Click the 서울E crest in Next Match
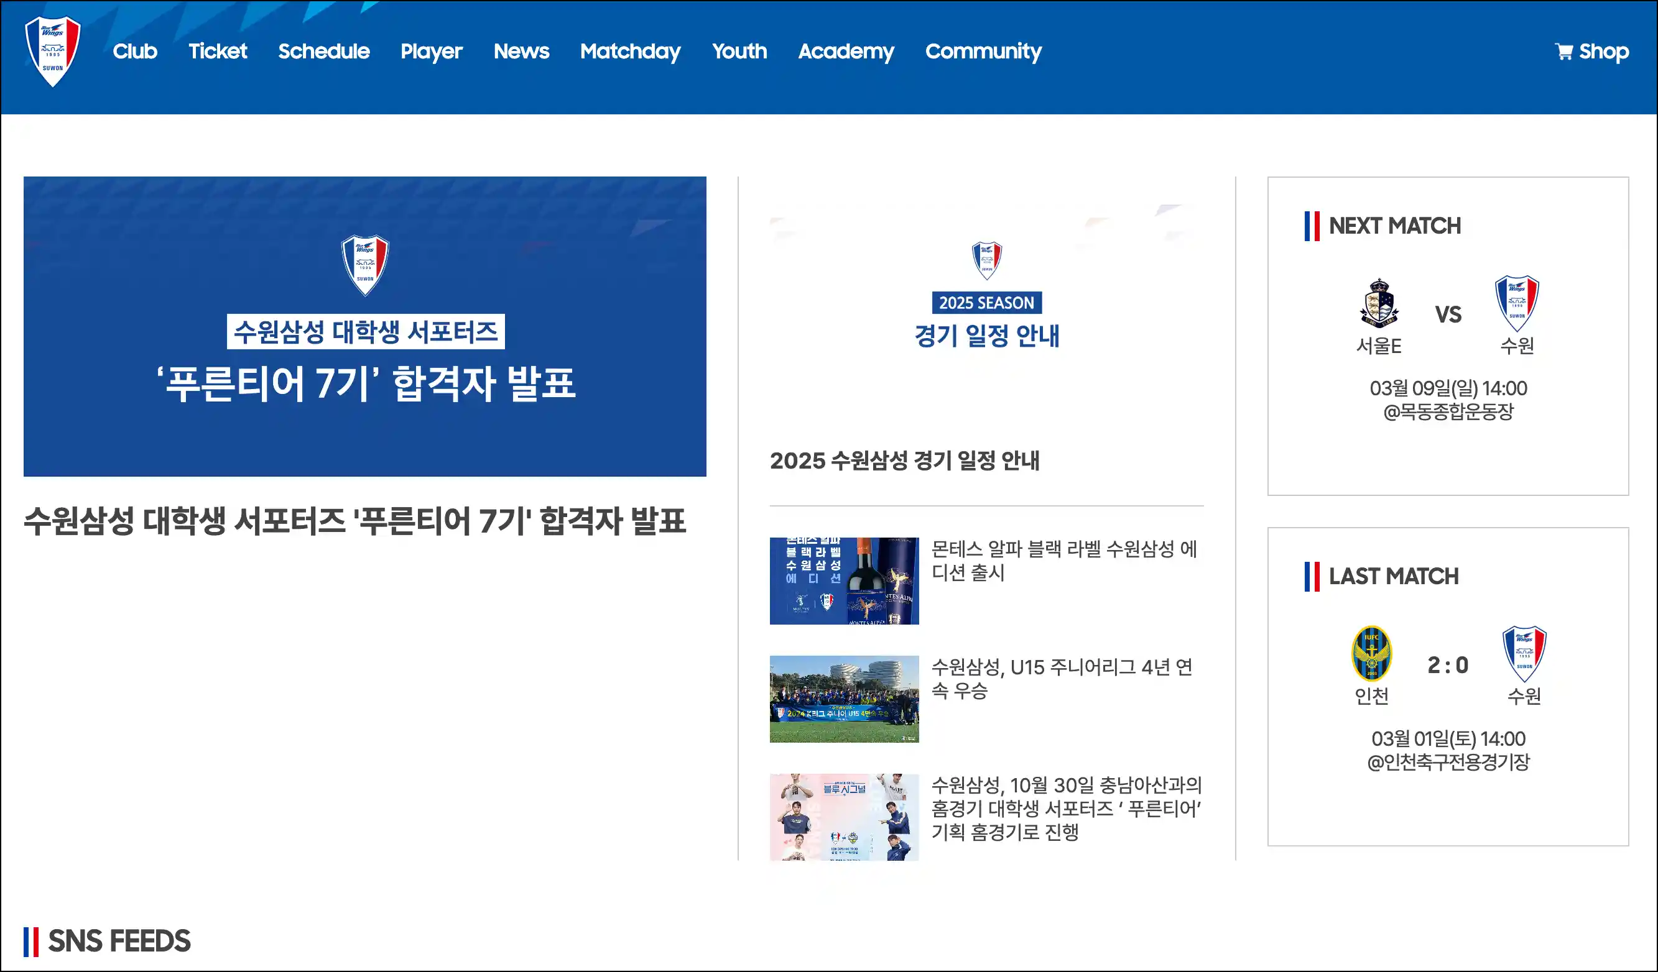The height and width of the screenshot is (972, 1658). click(1378, 303)
